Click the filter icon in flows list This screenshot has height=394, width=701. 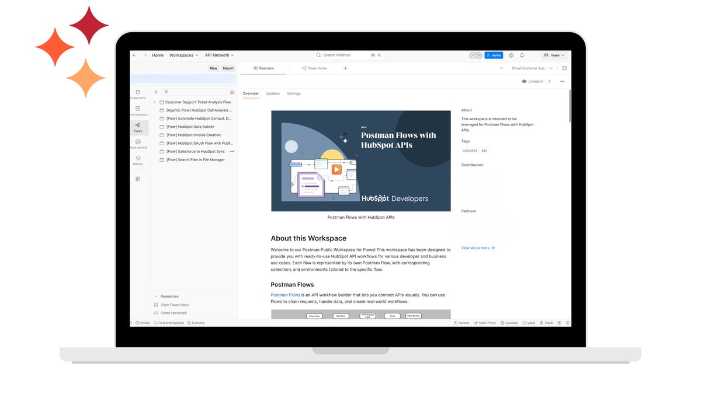click(166, 92)
